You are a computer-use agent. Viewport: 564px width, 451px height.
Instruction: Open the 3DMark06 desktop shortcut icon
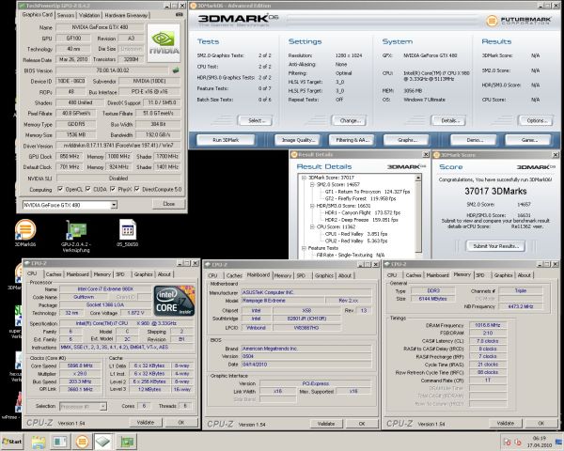[25, 229]
